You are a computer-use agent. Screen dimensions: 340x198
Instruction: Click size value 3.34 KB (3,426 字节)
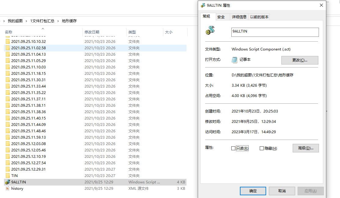[249, 85]
